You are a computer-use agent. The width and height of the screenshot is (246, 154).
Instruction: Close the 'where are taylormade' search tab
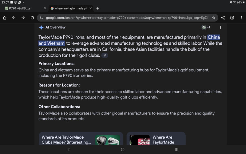tap(90, 8)
